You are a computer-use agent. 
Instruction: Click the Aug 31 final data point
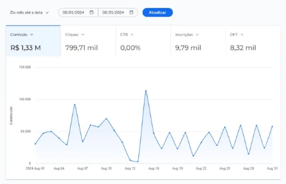coord(272,127)
